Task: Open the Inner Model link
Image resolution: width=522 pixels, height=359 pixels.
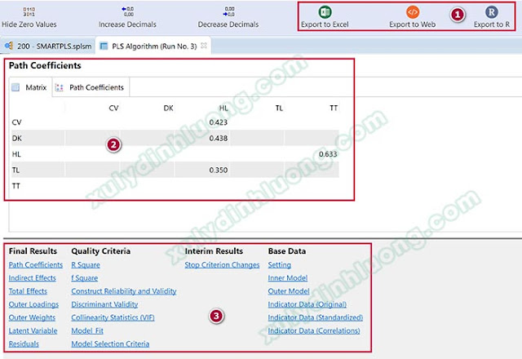Action: (288, 278)
